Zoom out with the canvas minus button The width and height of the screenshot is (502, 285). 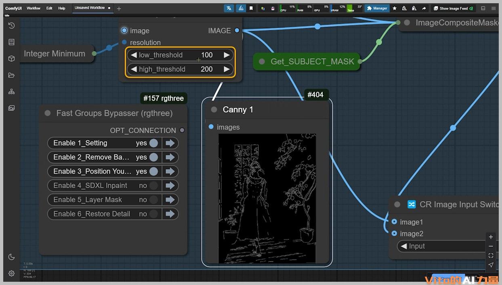pyautogui.click(x=491, y=246)
